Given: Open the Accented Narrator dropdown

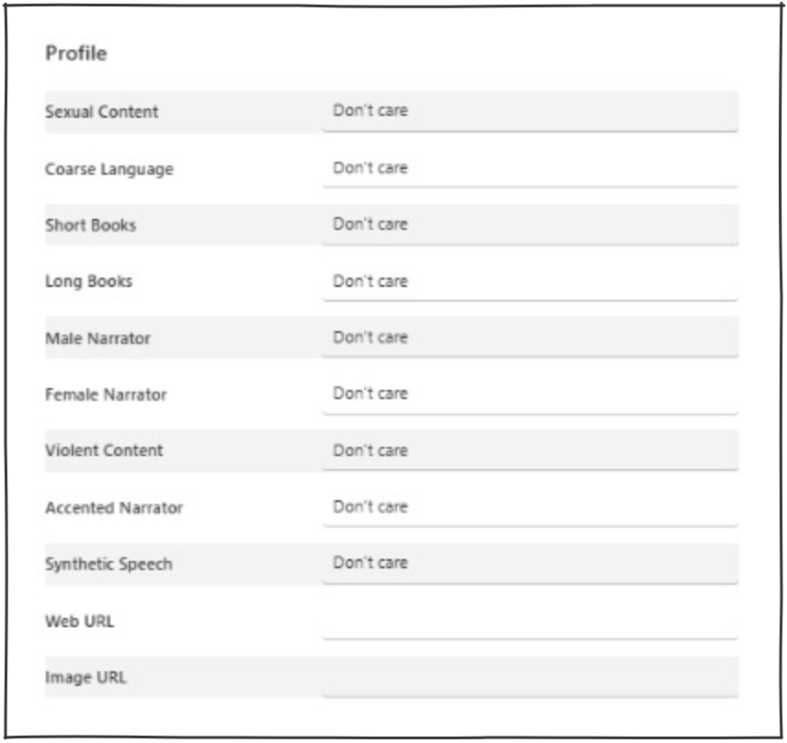Looking at the screenshot, I should [530, 507].
